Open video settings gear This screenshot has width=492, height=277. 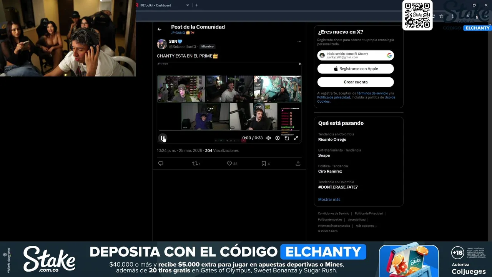(278, 138)
